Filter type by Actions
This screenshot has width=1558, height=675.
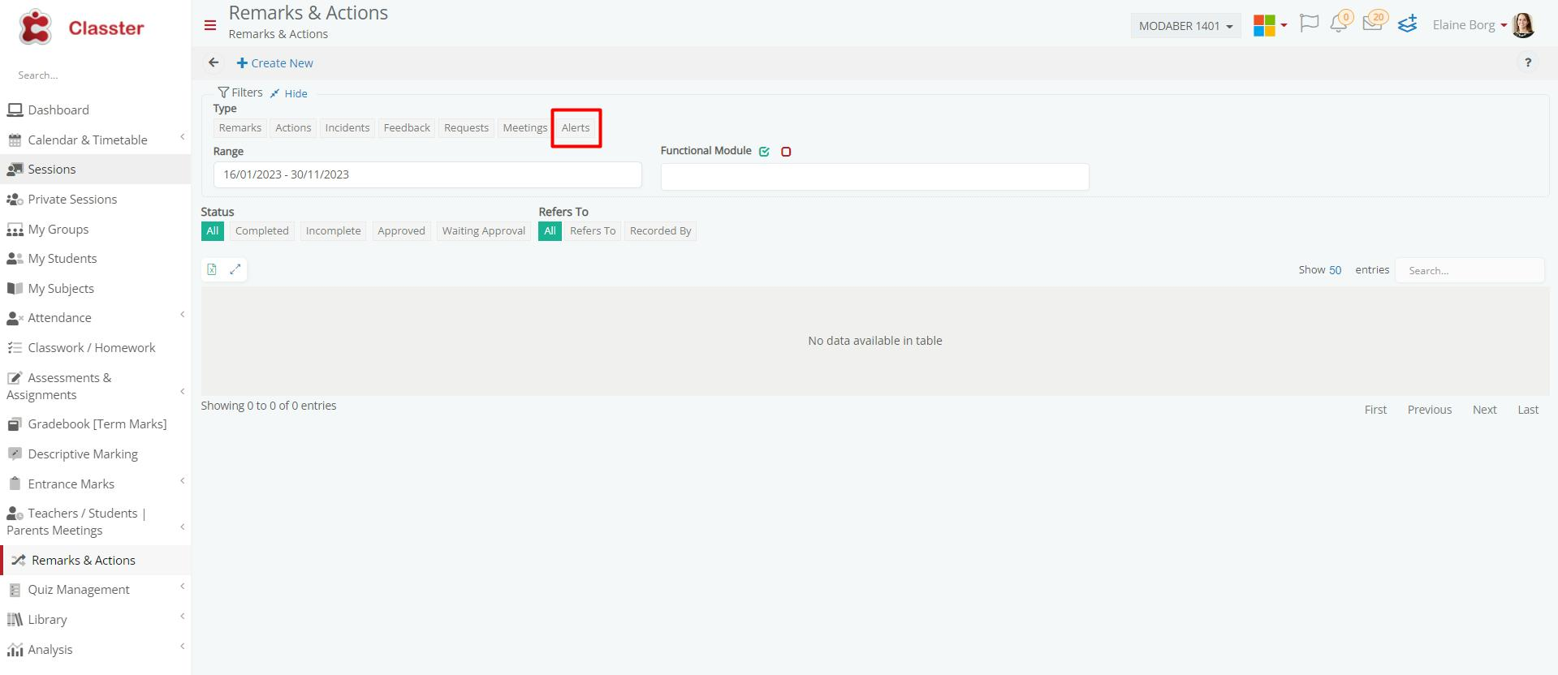click(x=293, y=127)
